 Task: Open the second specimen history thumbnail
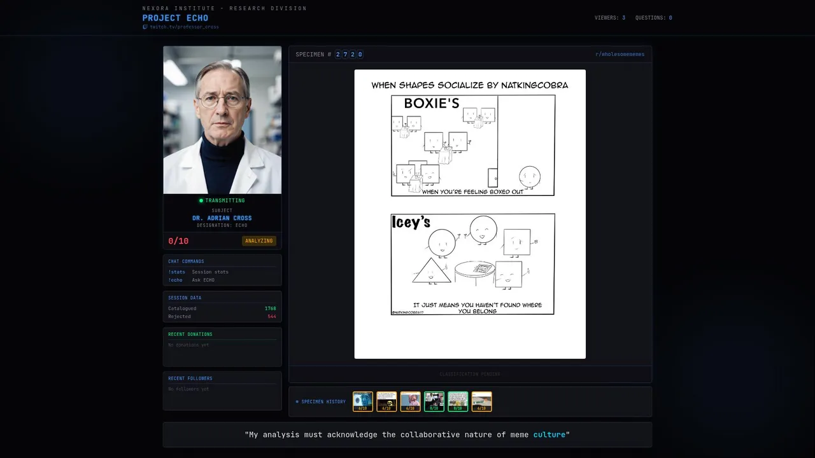tap(386, 401)
